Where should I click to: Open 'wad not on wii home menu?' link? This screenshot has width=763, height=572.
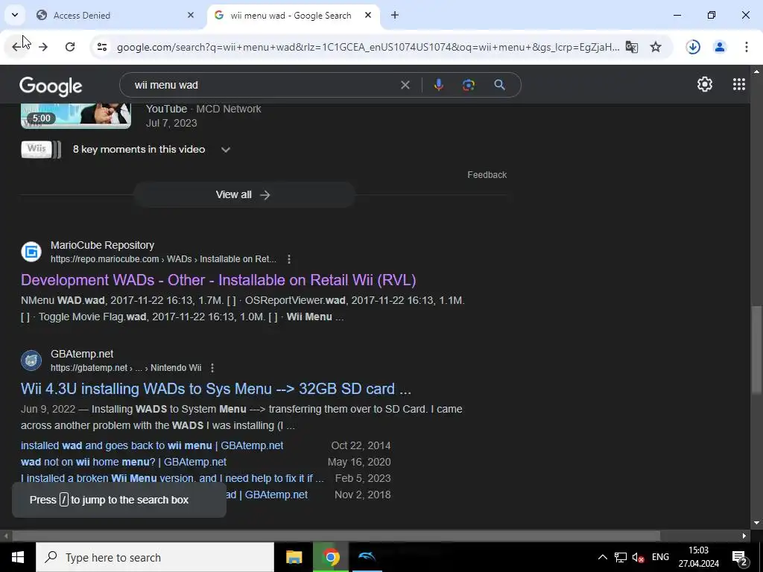(x=124, y=462)
